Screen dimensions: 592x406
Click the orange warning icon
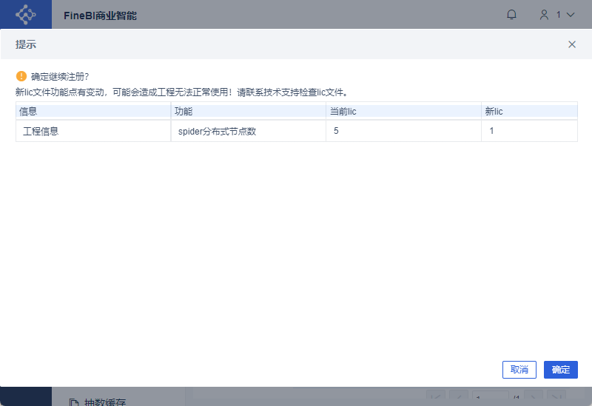[x=21, y=76]
